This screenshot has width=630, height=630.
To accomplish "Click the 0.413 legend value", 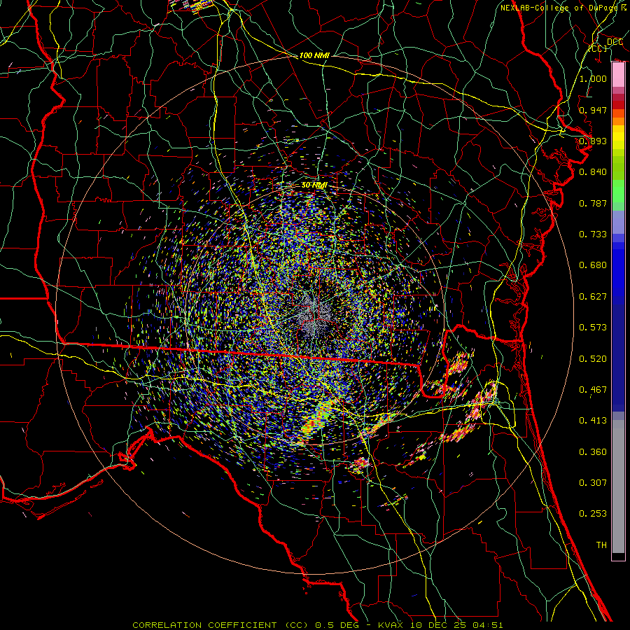I will [593, 421].
